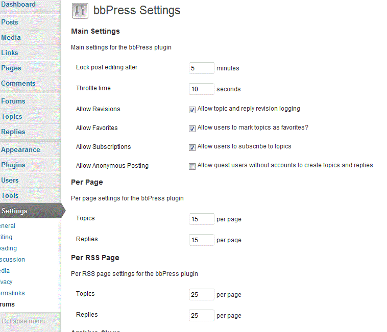The height and width of the screenshot is (332, 387).
Task: Open the Discussion settings submenu link
Action: click(x=12, y=260)
